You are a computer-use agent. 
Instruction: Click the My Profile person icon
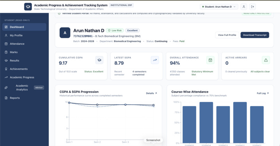[x=6, y=35]
